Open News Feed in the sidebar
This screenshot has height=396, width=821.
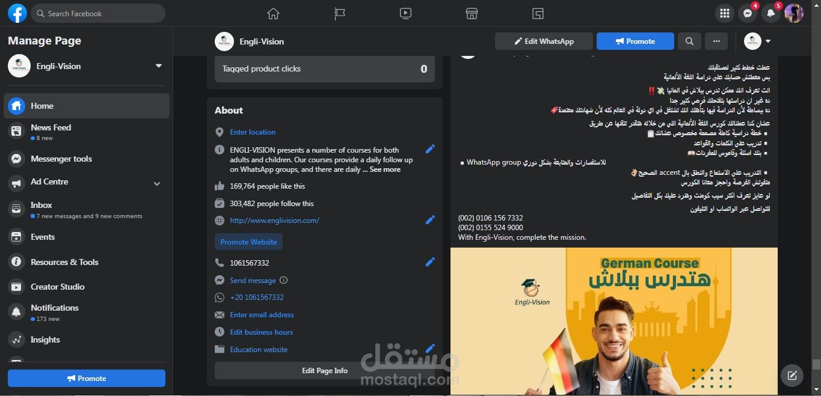coord(87,132)
